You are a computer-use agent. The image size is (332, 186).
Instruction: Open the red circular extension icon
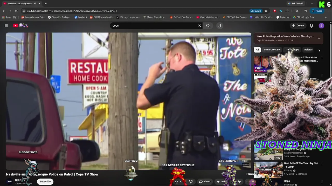pos(274,11)
